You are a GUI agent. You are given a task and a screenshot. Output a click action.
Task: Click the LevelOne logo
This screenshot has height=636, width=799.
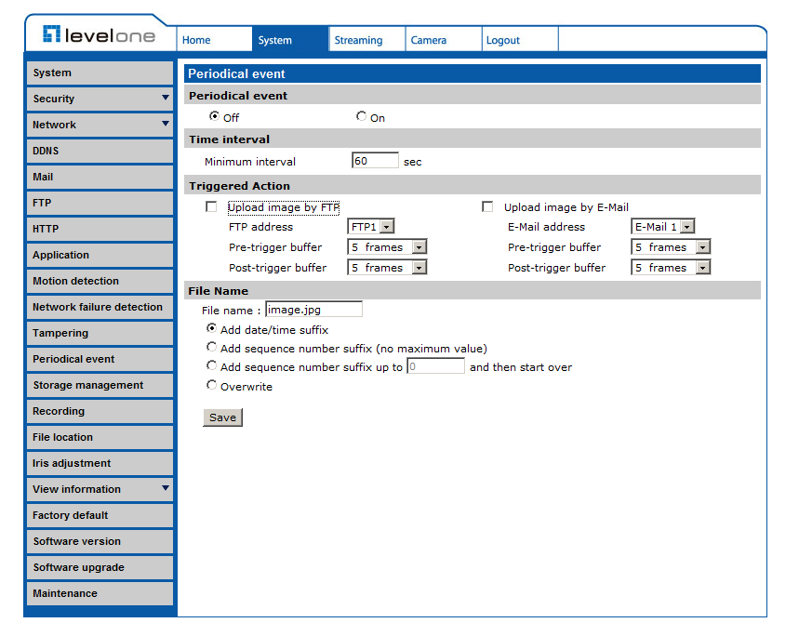(99, 34)
